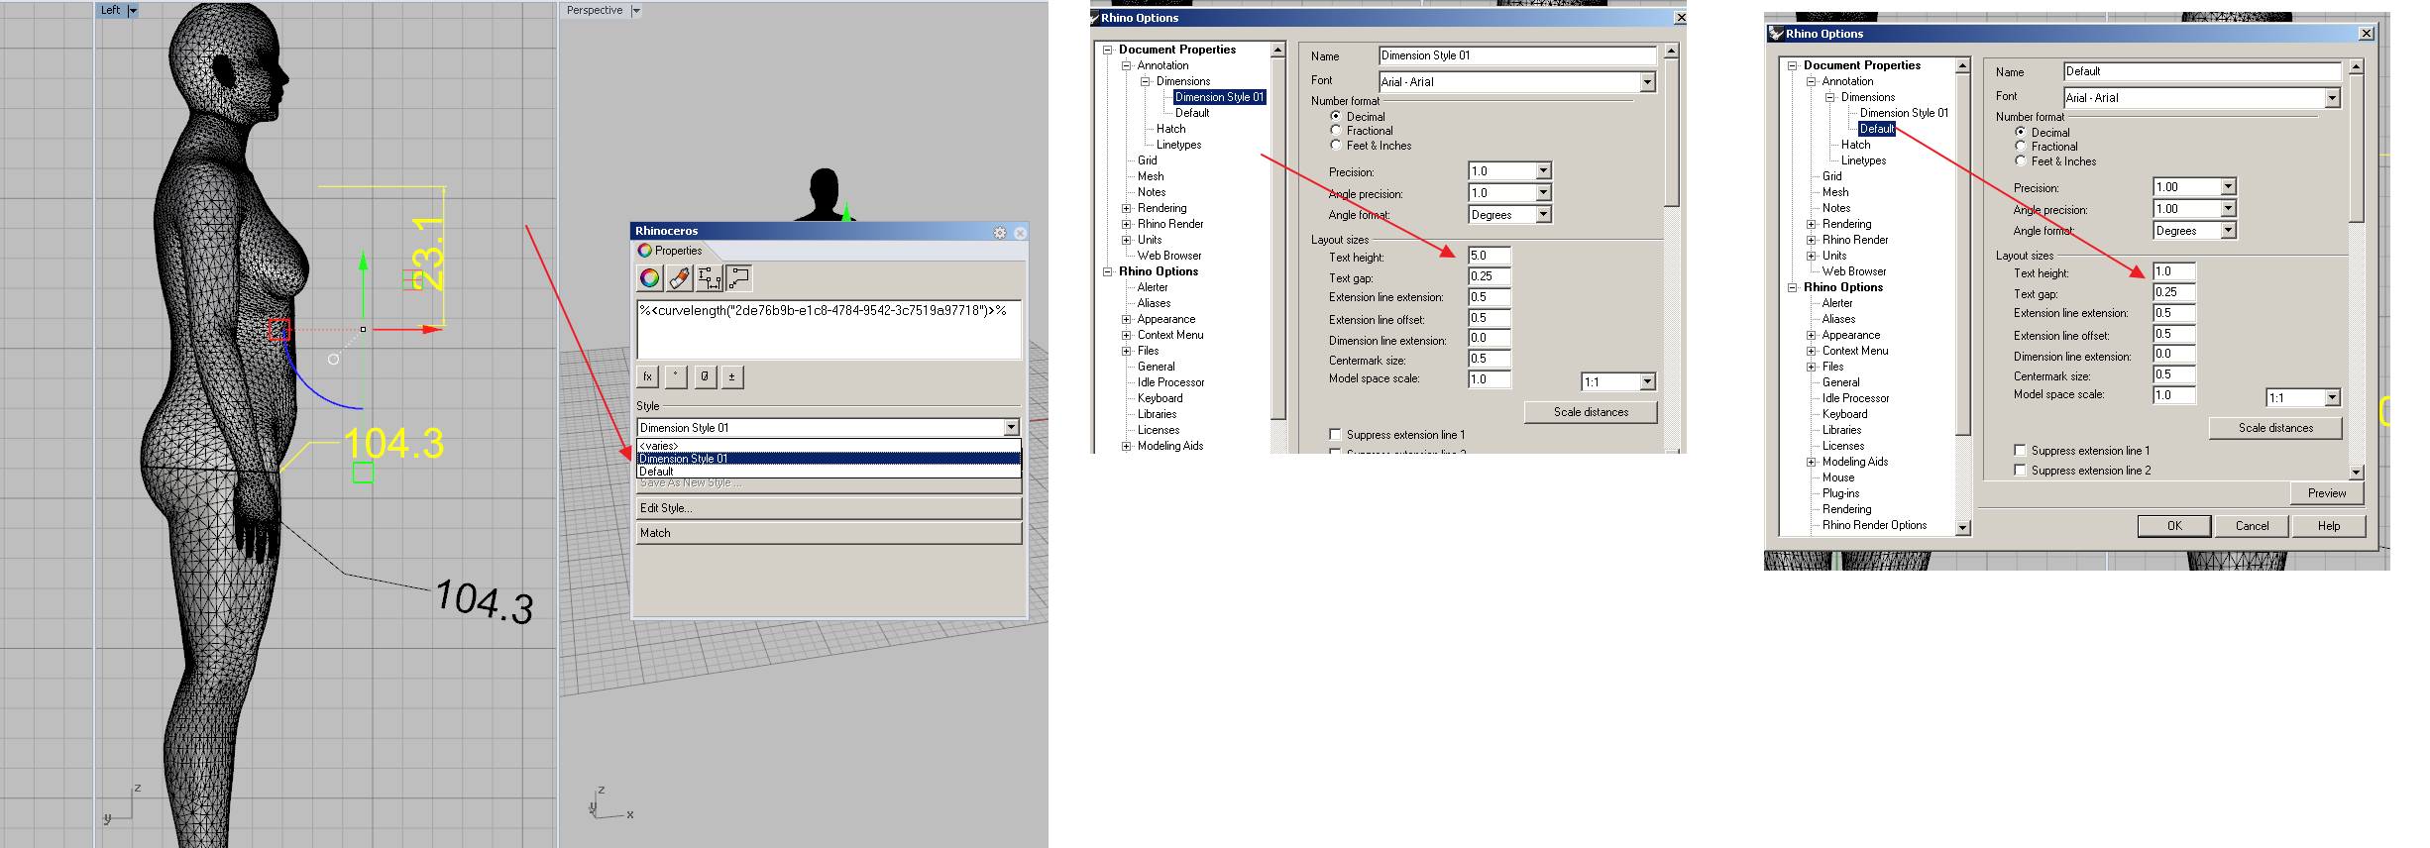Open the 1:1 scale dropdown in middle window

coord(1647,382)
